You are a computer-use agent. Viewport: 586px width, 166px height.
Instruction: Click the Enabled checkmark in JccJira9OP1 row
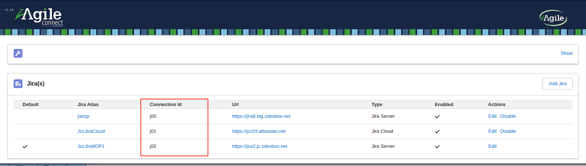(x=437, y=147)
